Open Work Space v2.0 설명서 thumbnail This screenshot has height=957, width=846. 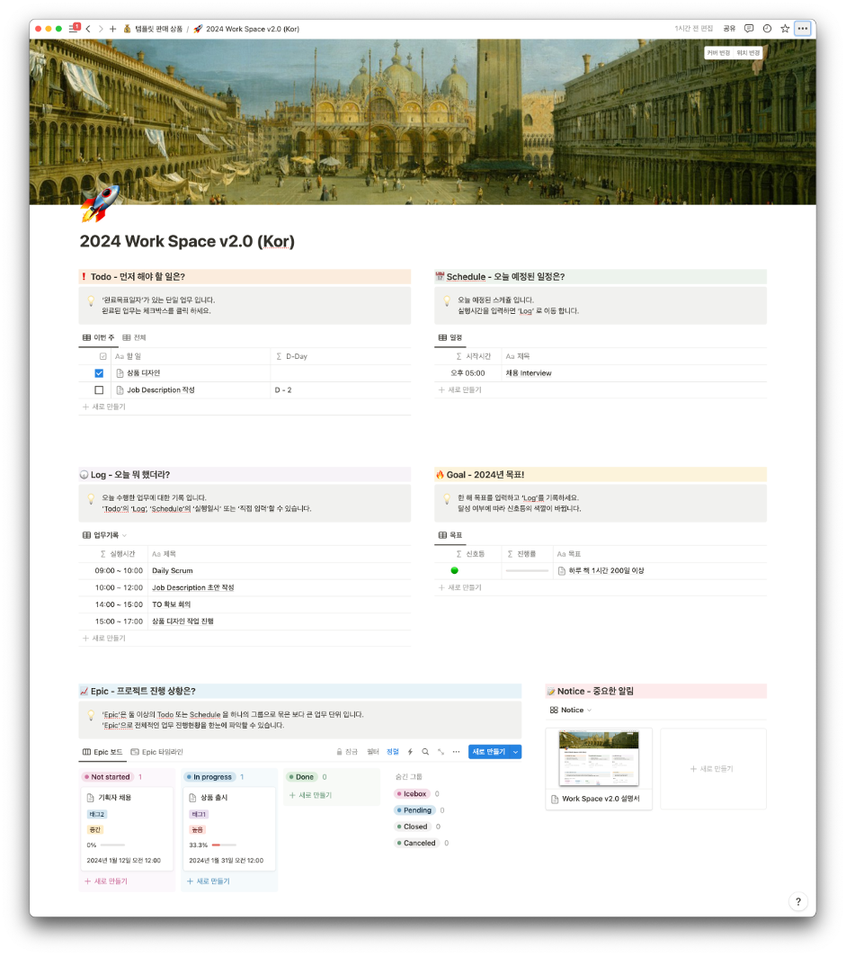(599, 758)
